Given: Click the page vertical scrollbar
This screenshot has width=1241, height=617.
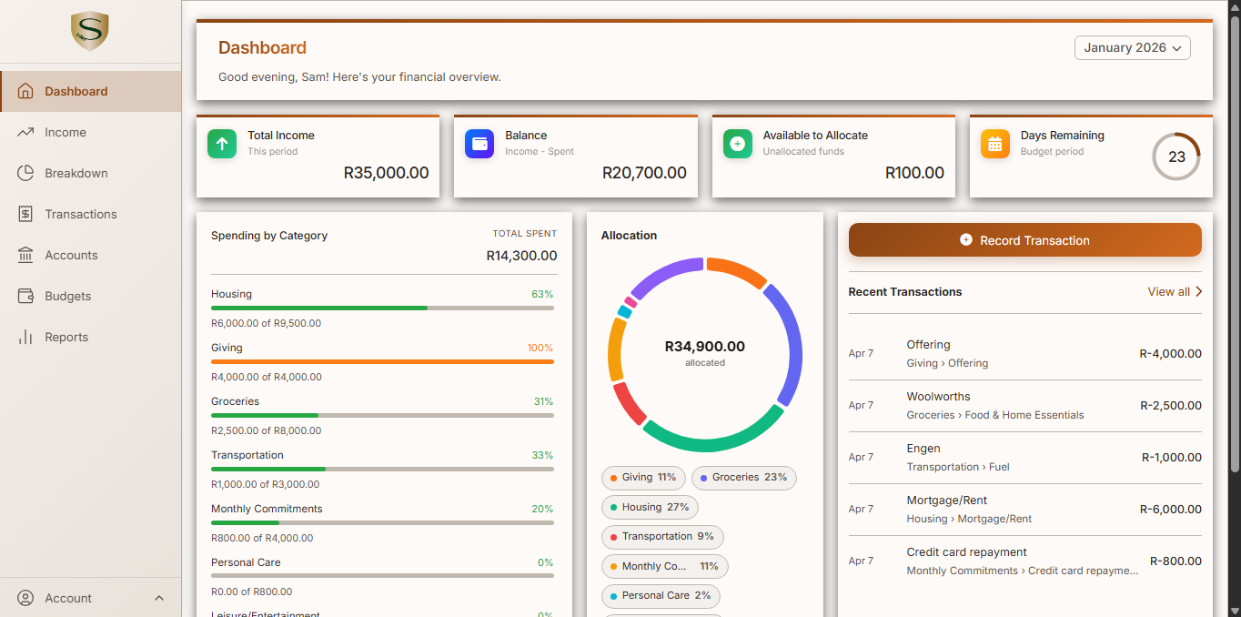Looking at the screenshot, I should coord(1235,246).
